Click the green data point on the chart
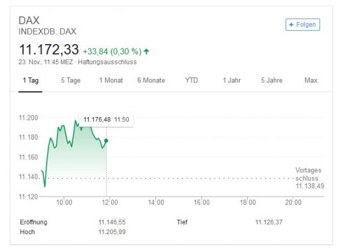 point(107,141)
